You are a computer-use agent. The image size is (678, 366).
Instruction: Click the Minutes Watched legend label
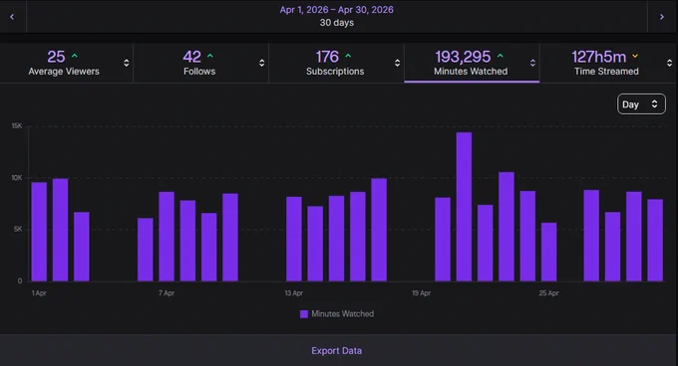tap(342, 314)
